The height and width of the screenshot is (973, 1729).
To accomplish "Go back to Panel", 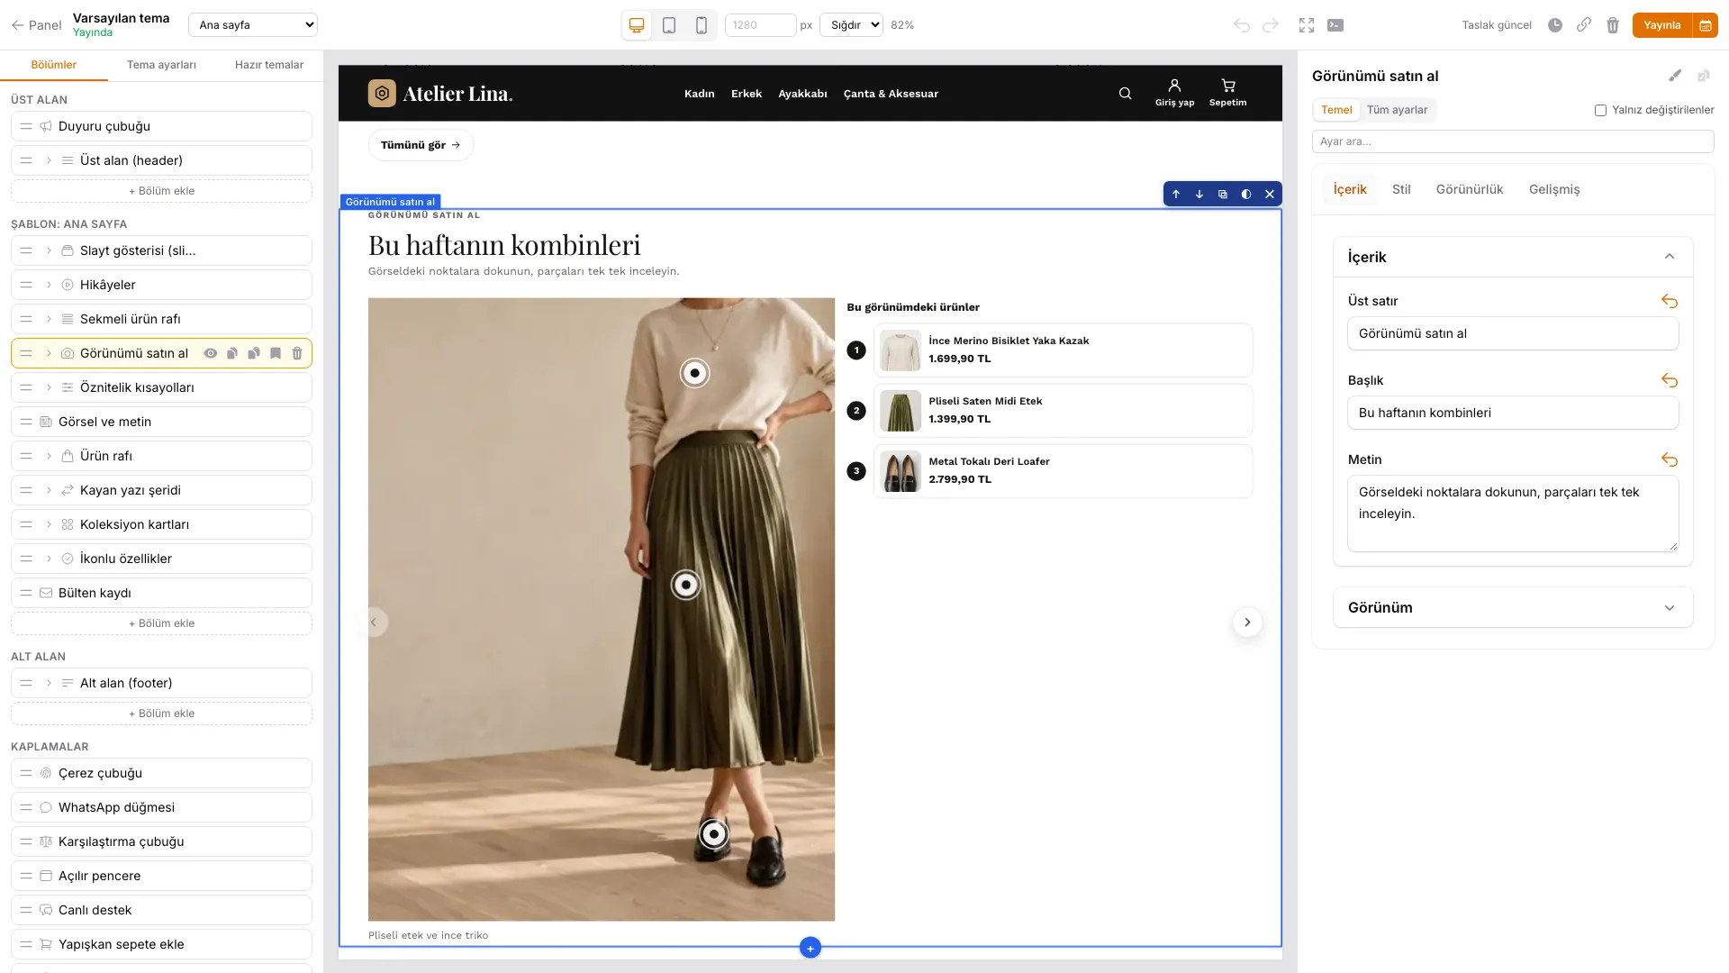I will point(36,25).
